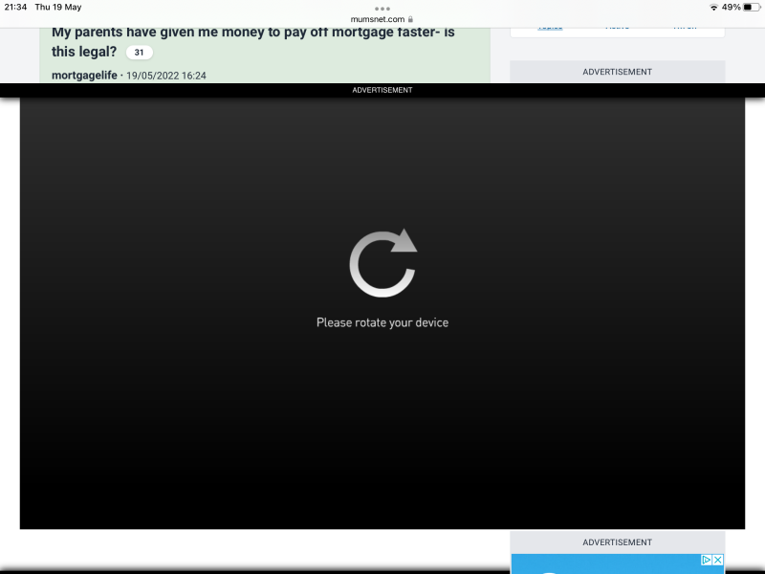Open the three-dots menu above the address bar
The width and height of the screenshot is (765, 574).
click(382, 8)
